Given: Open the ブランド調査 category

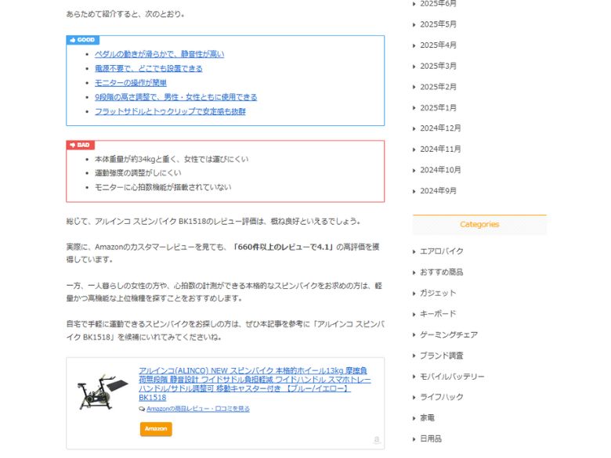Looking at the screenshot, I should tap(442, 355).
